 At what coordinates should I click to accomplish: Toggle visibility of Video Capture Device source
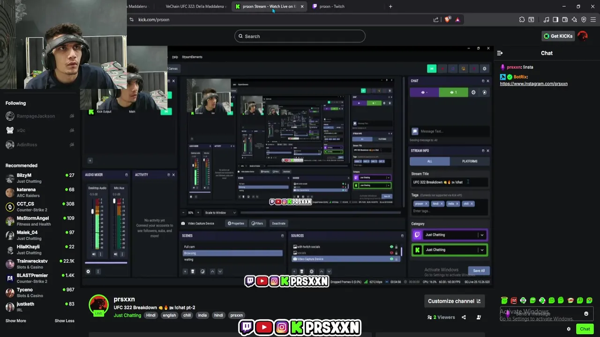[391, 259]
